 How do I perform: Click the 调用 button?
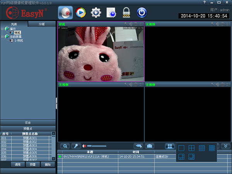click(17, 164)
